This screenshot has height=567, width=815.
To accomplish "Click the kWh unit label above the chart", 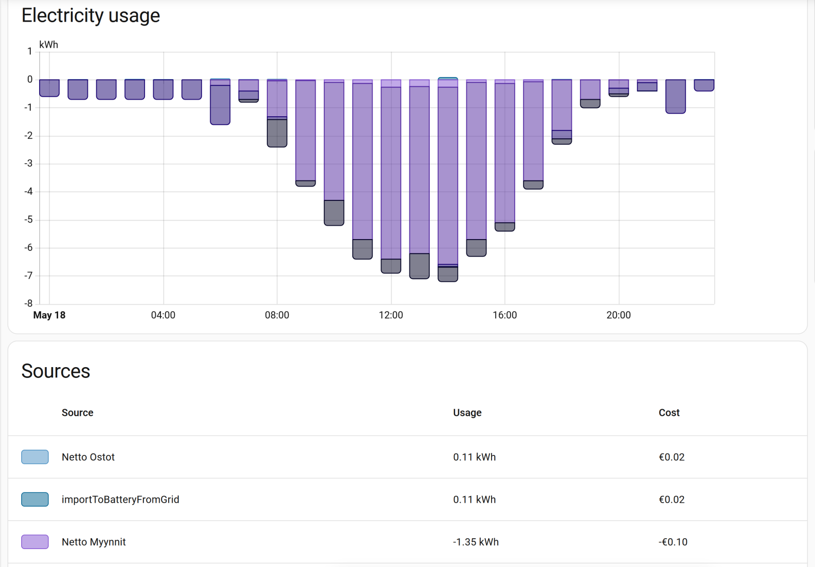I will [x=49, y=45].
